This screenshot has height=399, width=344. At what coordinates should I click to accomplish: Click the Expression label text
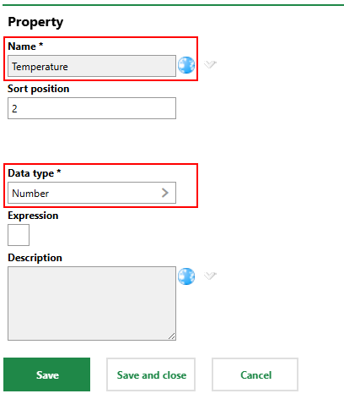[33, 216]
